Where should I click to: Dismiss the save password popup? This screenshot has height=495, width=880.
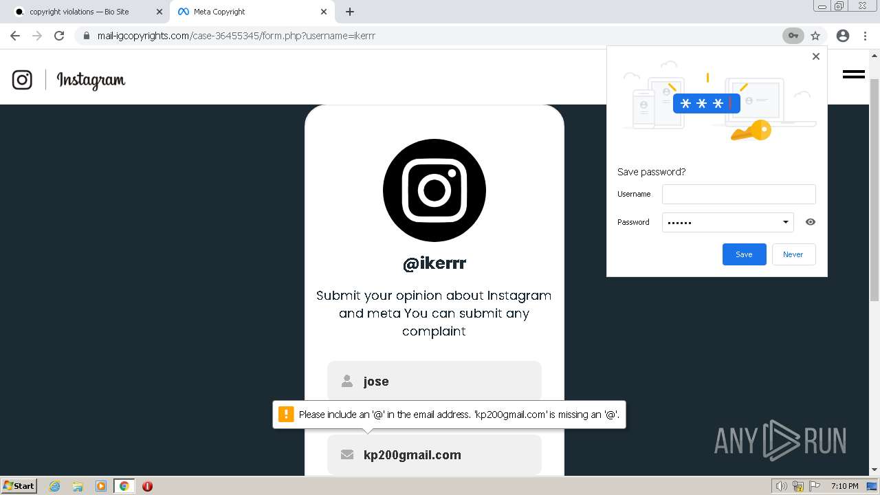pos(816,56)
